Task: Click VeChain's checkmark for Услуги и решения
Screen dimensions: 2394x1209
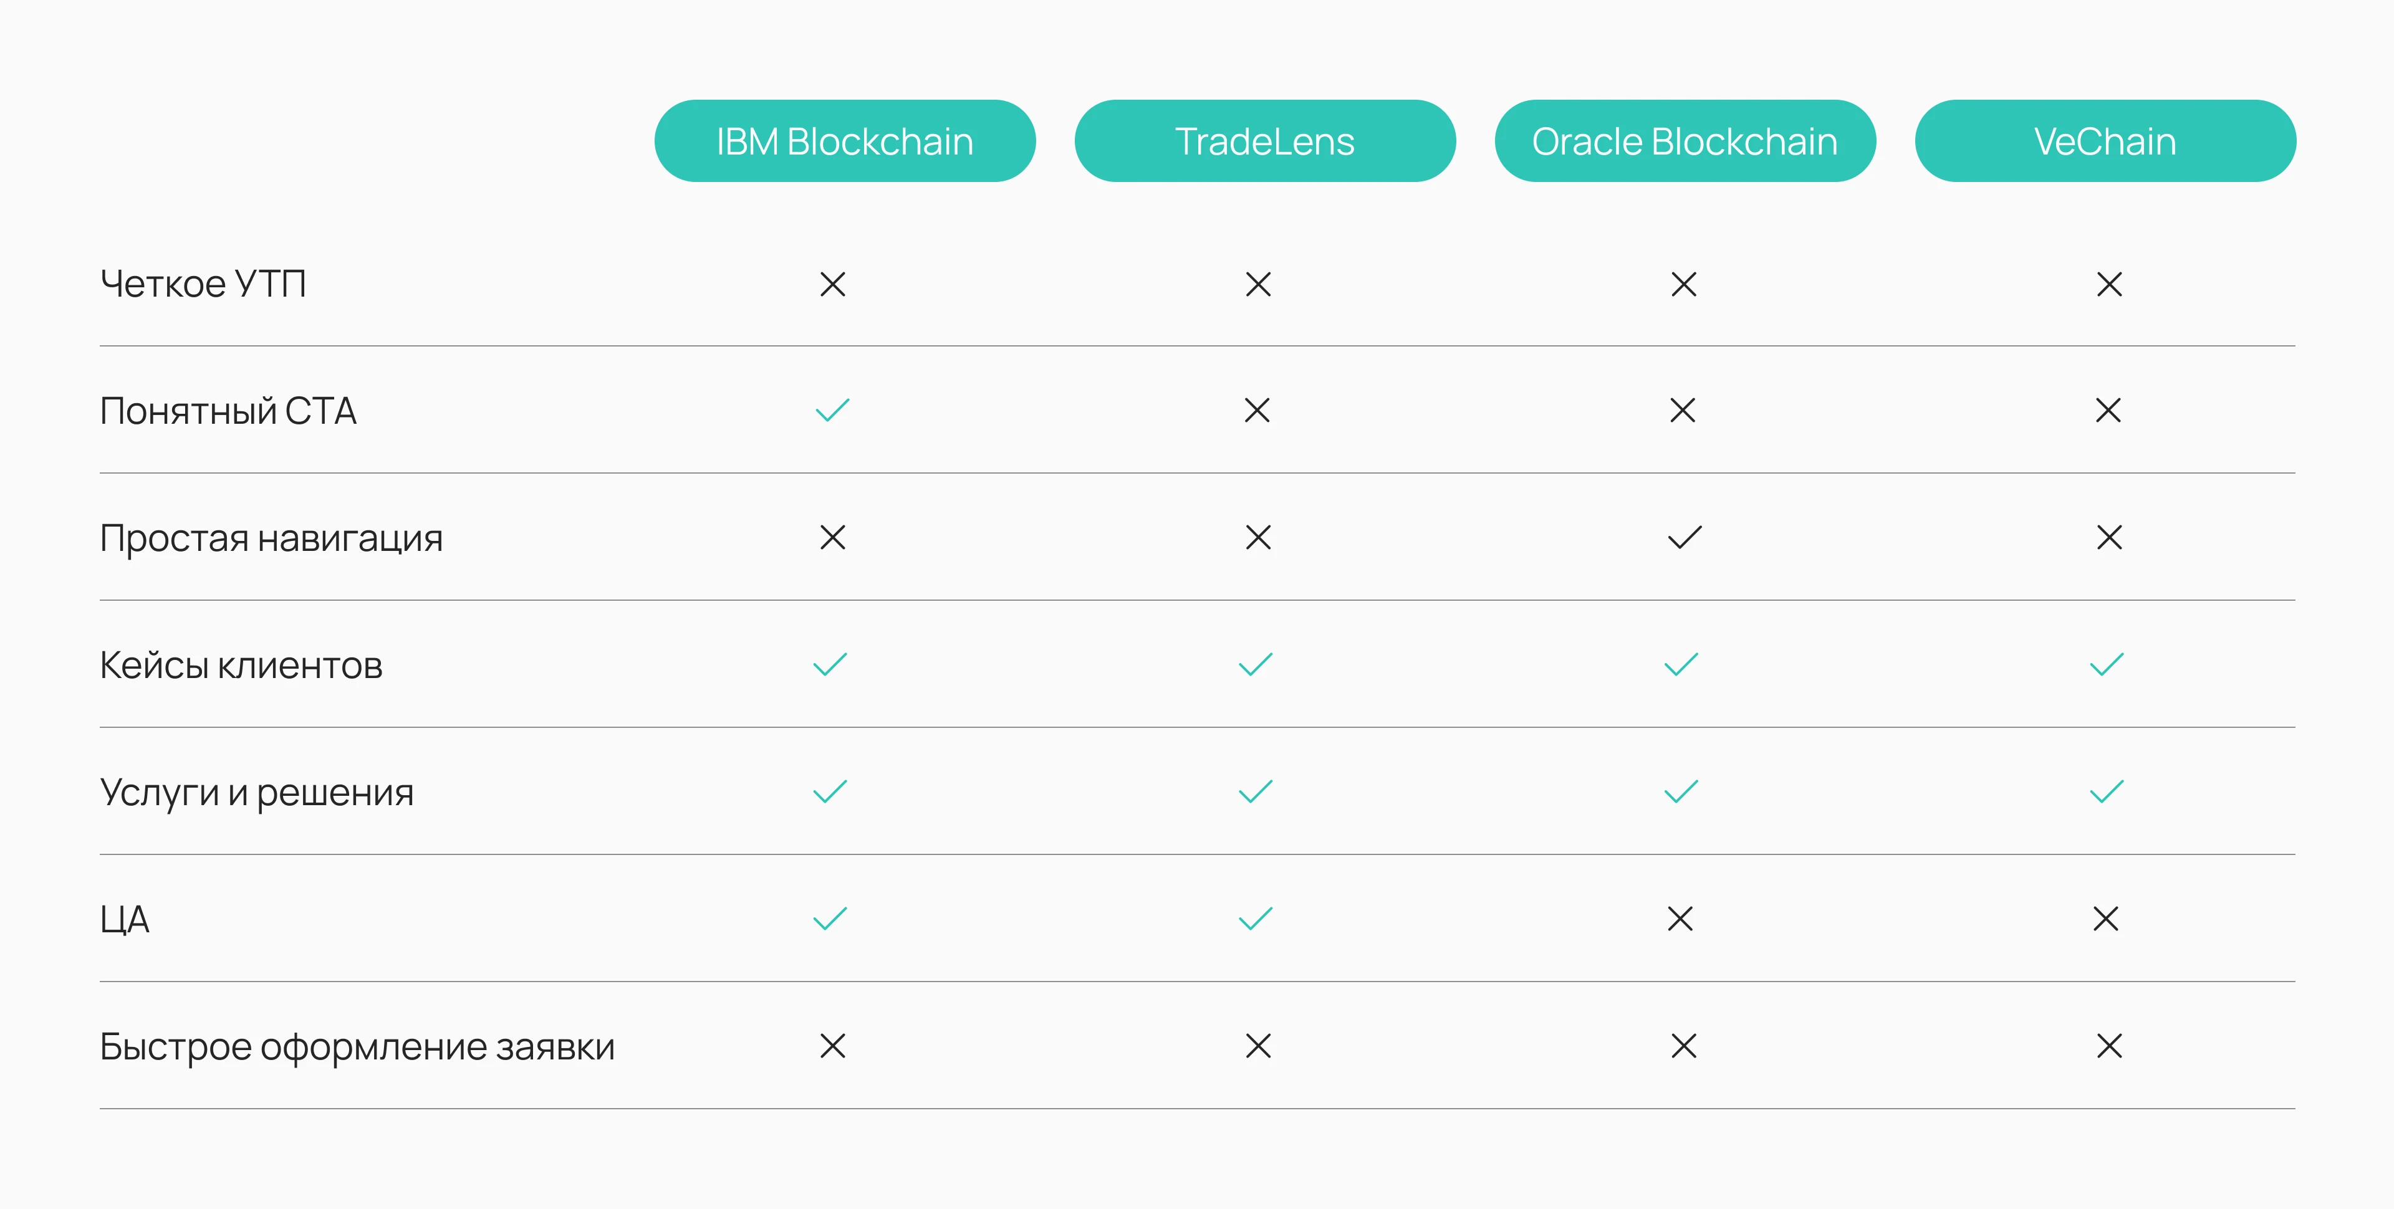Action: click(x=2106, y=791)
